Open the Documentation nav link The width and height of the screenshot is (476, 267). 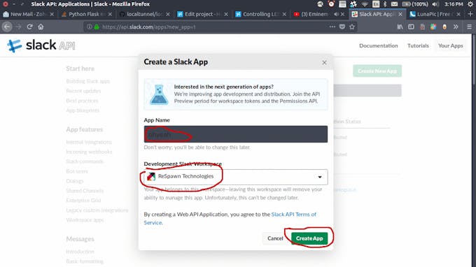pyautogui.click(x=378, y=45)
